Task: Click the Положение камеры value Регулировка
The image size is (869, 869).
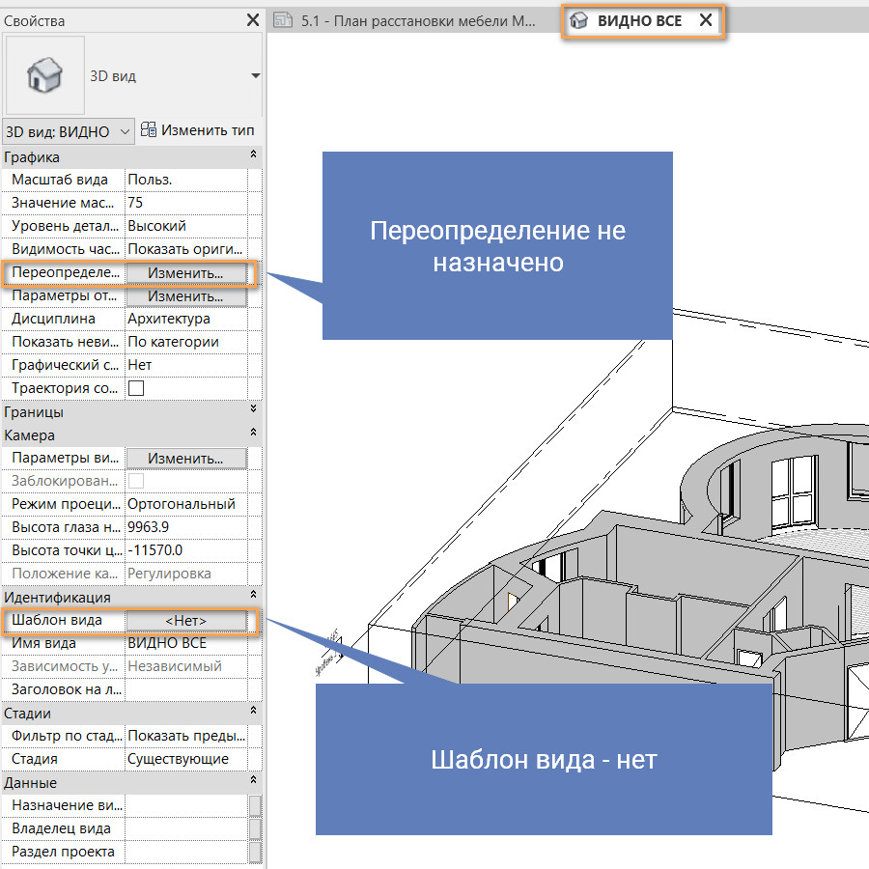Action: tap(186, 574)
